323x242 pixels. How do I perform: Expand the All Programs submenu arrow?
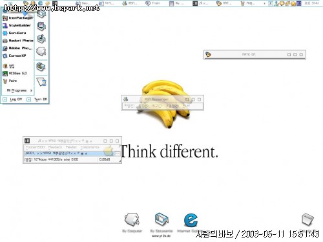tap(31, 90)
